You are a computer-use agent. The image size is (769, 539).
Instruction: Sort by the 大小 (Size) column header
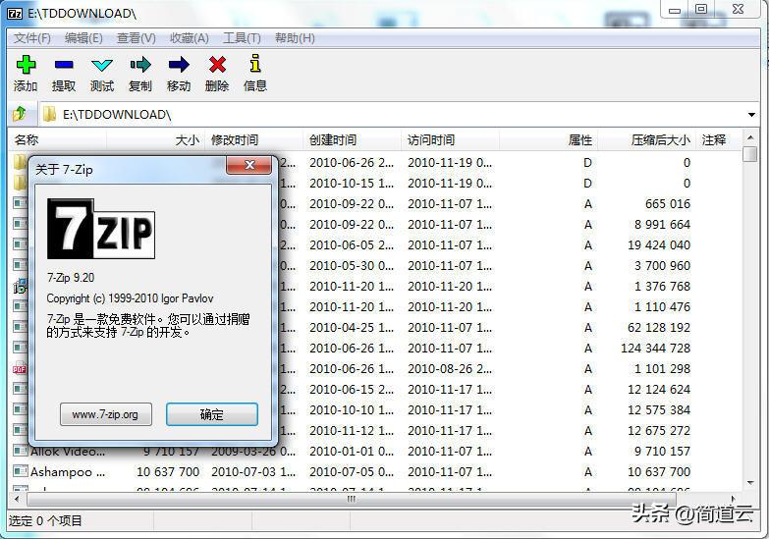[156, 139]
